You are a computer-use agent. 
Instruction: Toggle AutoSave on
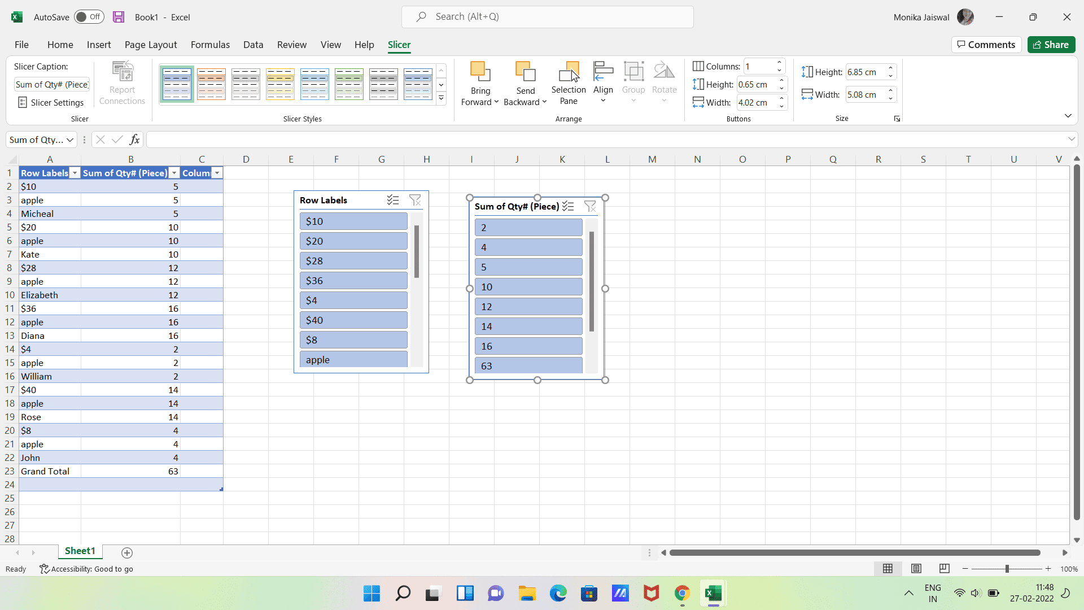click(89, 17)
